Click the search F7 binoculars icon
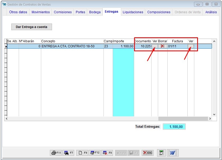Screen dimensions: 222x160 click(68, 153)
